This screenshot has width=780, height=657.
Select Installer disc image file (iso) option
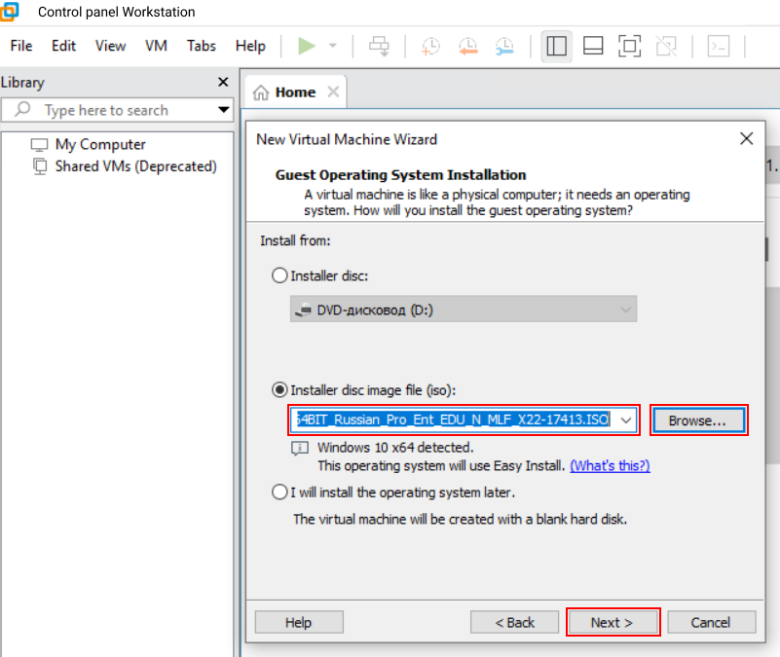[280, 389]
